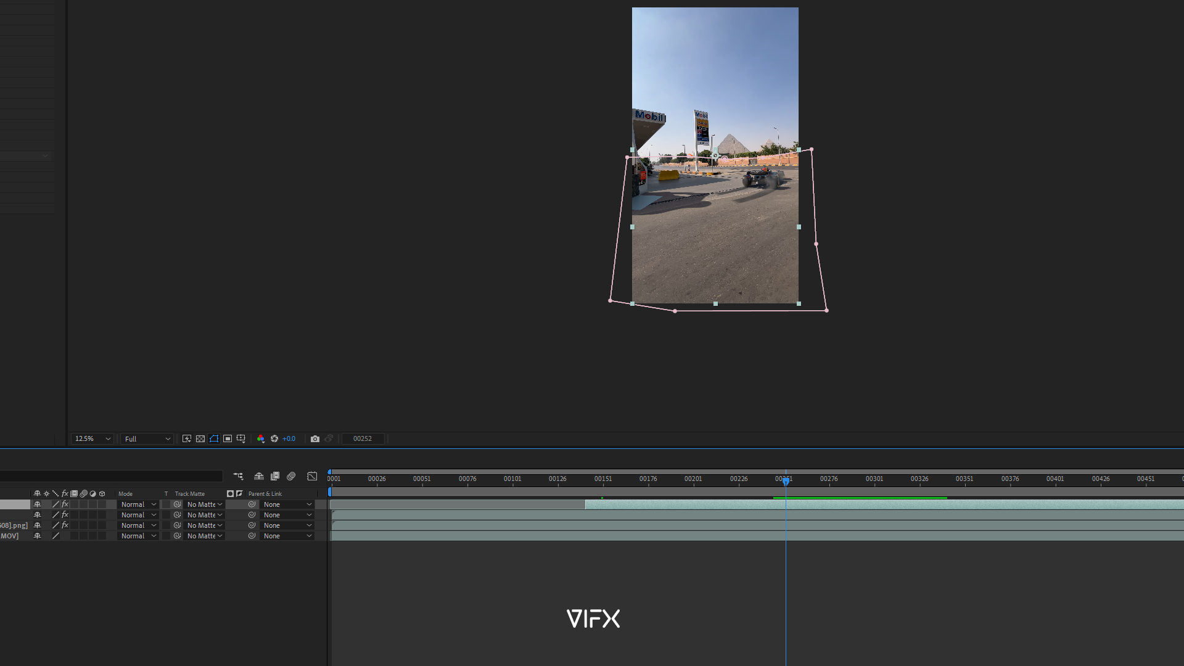
Task: Click the top-left mask vertex in the viewer
Action: (x=627, y=157)
